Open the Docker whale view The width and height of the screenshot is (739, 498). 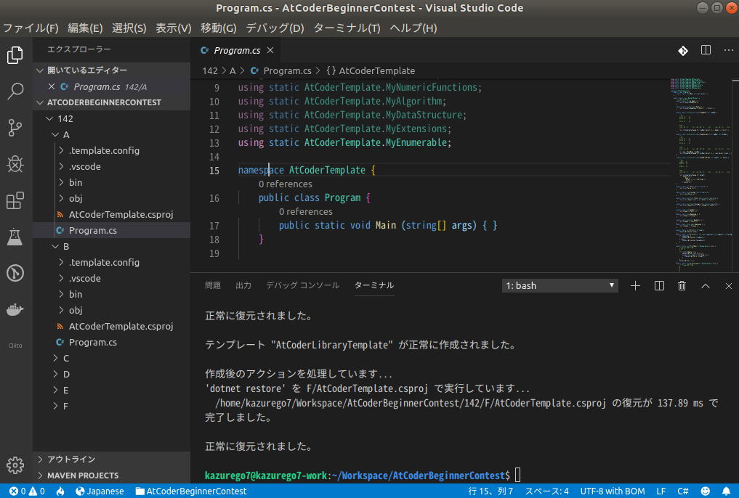15,309
